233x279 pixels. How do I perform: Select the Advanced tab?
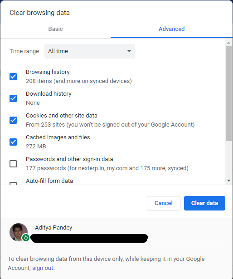[171, 29]
